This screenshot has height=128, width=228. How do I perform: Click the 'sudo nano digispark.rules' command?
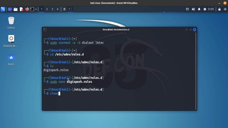[x=71, y=82]
